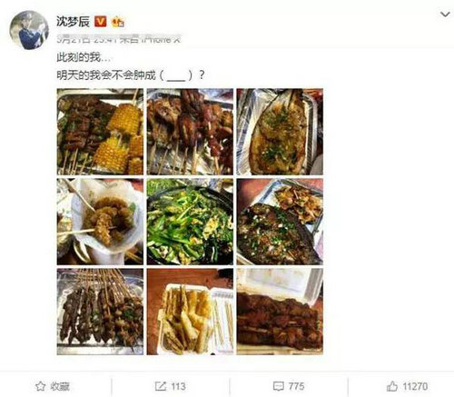Open the lamb skewers bundle photo

[100, 312]
